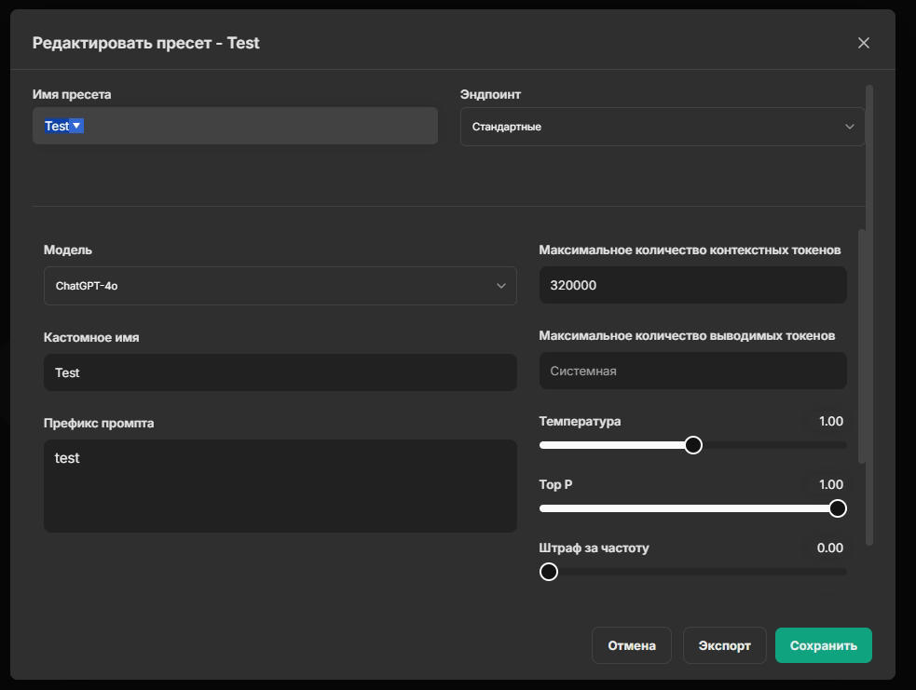Click the Штраф за частоту slider handle
This screenshot has height=690, width=916.
coord(549,572)
